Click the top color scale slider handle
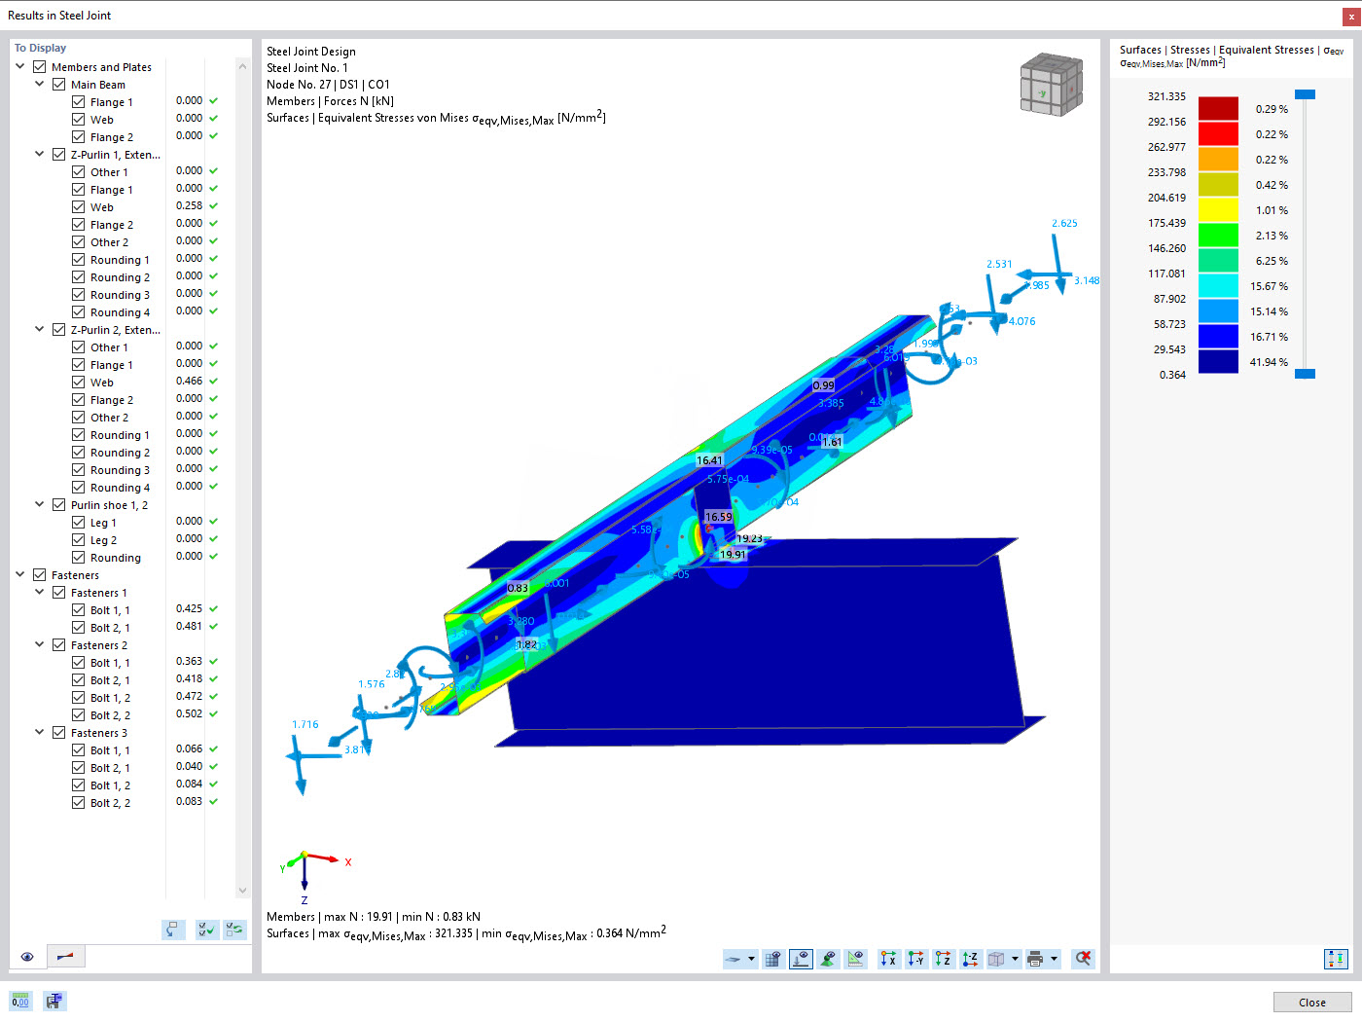The width and height of the screenshot is (1362, 1022). (x=1306, y=94)
